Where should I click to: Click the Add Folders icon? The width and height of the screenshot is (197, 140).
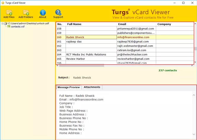[26, 12]
